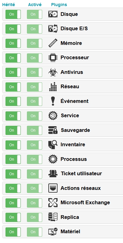Select the Ticket utilisateur plugin label
This screenshot has width=123, height=243.
coord(81,174)
